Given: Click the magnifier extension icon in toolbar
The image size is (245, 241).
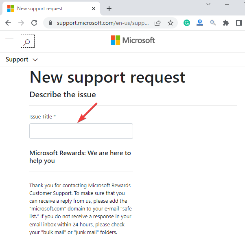Looking at the screenshot, I should point(213,23).
